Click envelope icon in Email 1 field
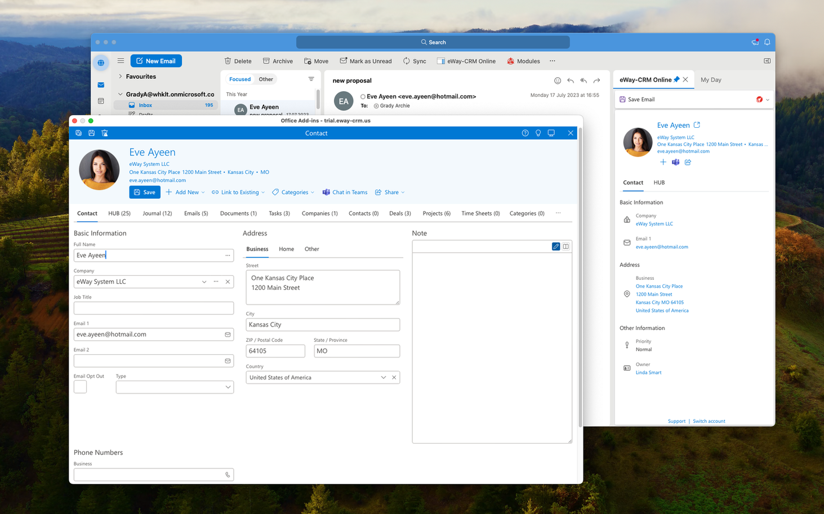The image size is (824, 514). click(x=228, y=334)
